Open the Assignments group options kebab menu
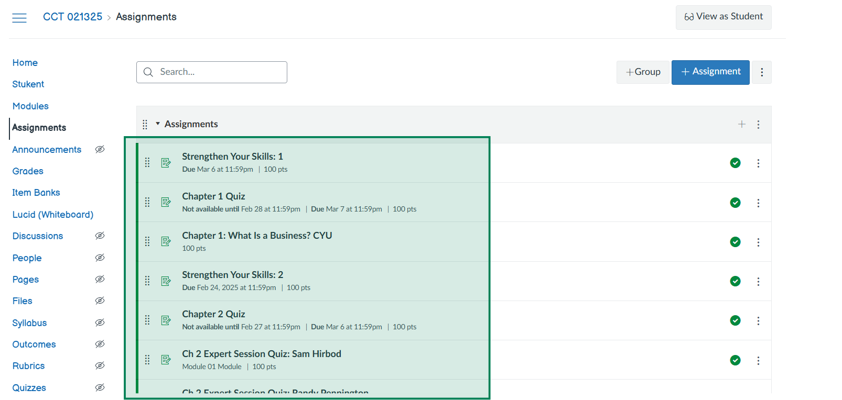842x400 pixels. click(758, 125)
